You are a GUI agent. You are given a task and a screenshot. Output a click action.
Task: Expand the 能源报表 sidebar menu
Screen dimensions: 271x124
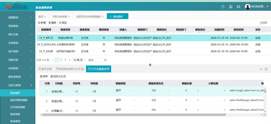click(18, 18)
